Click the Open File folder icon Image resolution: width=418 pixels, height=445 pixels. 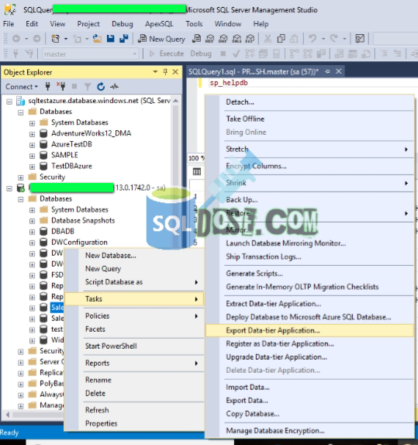coord(97,38)
